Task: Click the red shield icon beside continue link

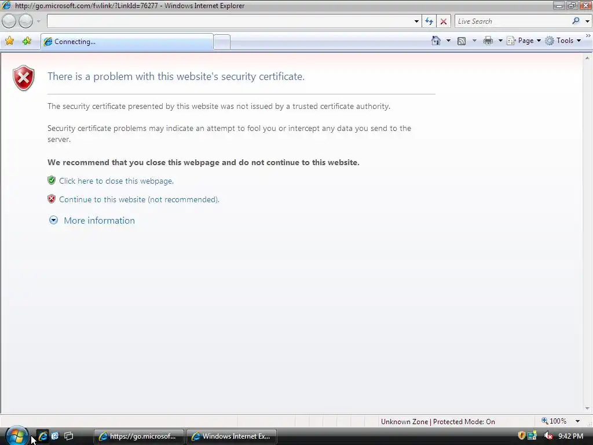Action: click(52, 199)
